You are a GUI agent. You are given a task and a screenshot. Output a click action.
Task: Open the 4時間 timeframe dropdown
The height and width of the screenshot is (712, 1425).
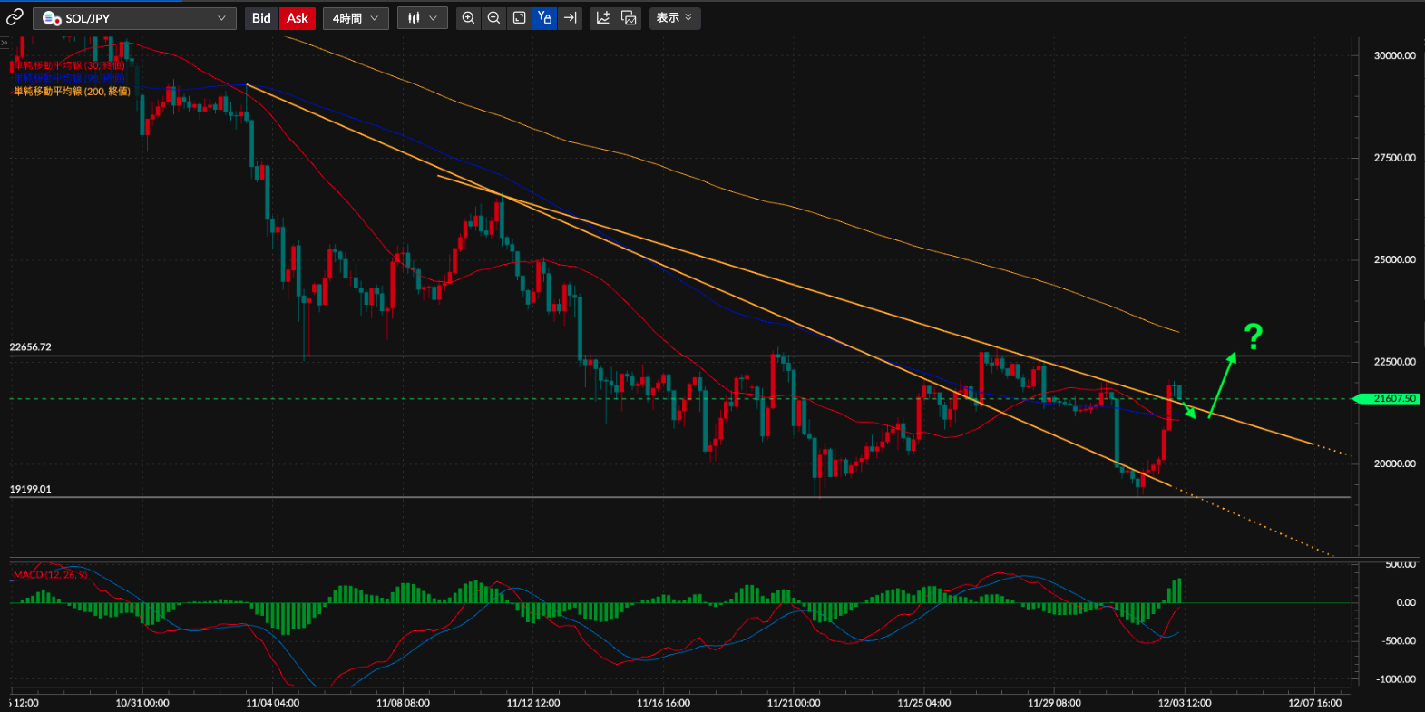click(356, 18)
